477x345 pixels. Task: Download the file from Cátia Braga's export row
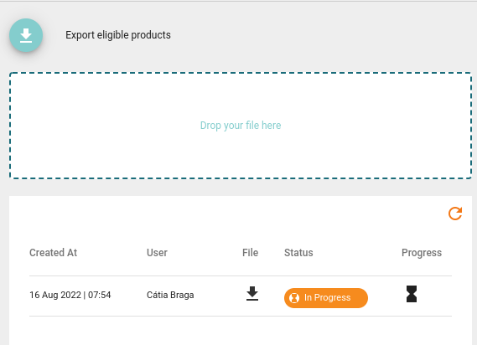click(252, 294)
